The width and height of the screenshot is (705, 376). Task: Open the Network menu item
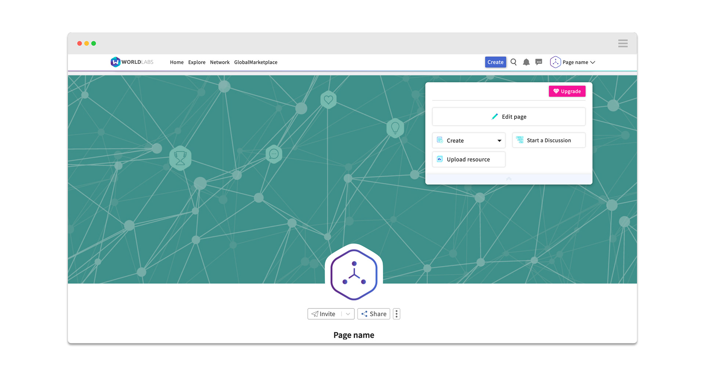tap(220, 62)
